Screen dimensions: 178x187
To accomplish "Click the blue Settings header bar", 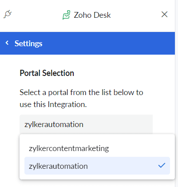I will (x=87, y=43).
